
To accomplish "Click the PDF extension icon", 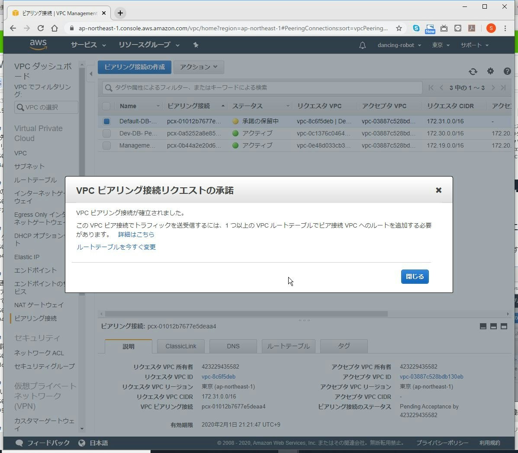I will pyautogui.click(x=472, y=29).
